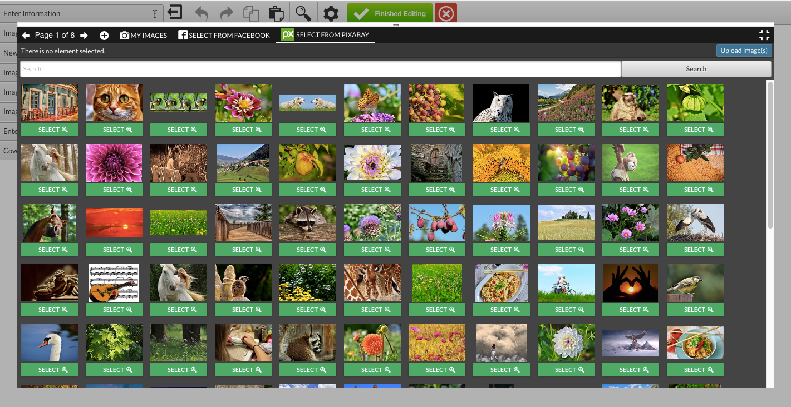Click the butterfly on flower thumbnail
Viewport: 791px width, 407px height.
[372, 103]
